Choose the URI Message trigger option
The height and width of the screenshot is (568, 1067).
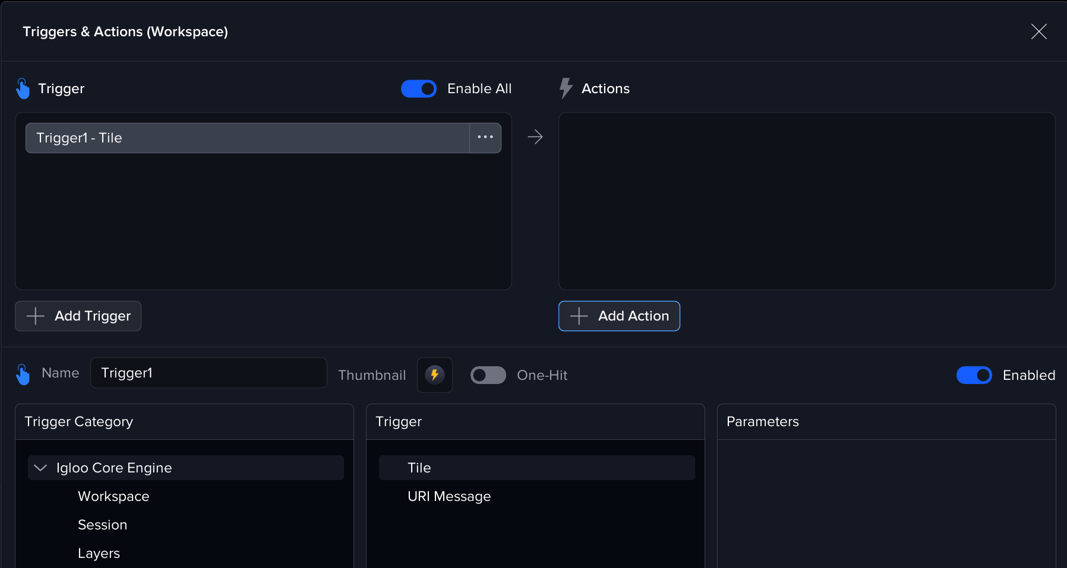(449, 496)
